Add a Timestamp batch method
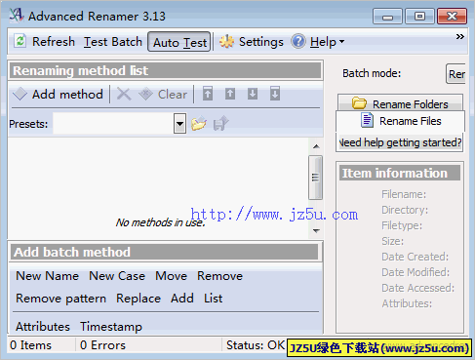The image size is (475, 360). (111, 326)
